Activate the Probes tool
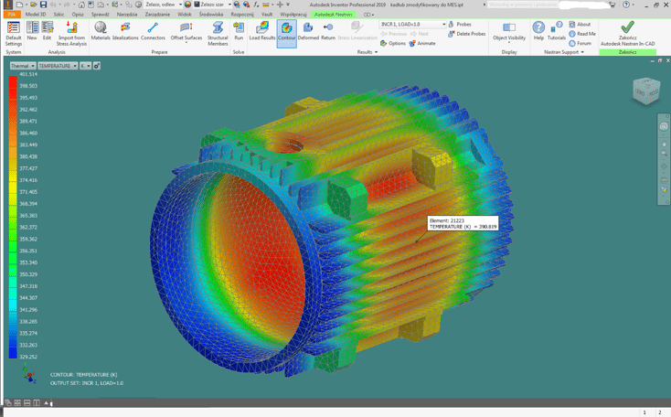671x417 pixels. click(460, 25)
